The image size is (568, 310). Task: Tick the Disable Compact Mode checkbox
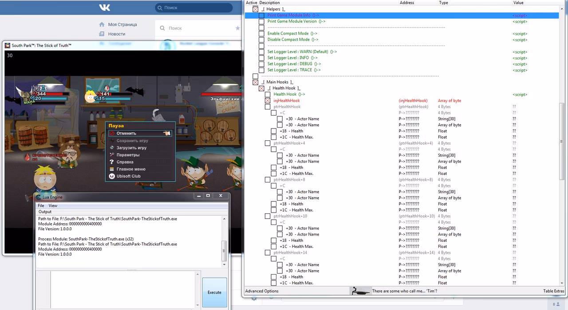point(261,39)
